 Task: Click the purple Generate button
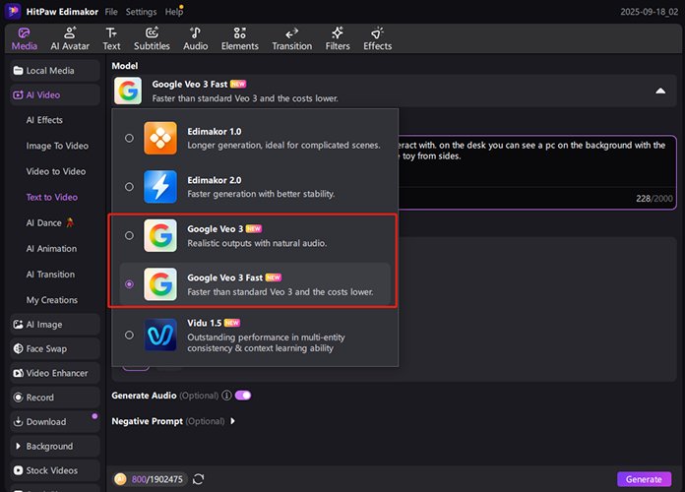click(x=645, y=479)
